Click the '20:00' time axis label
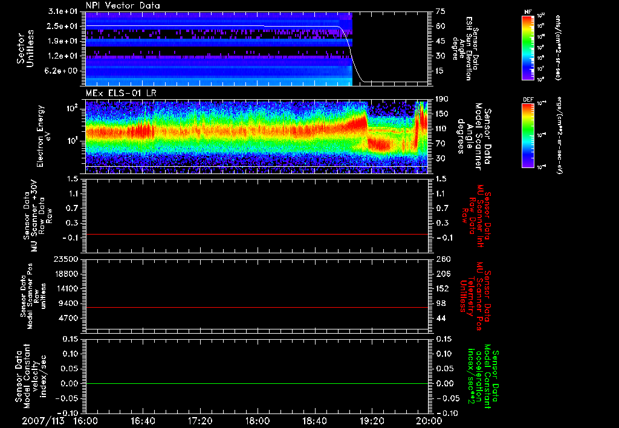Viewport: 619px width, 428px height. coord(429,421)
